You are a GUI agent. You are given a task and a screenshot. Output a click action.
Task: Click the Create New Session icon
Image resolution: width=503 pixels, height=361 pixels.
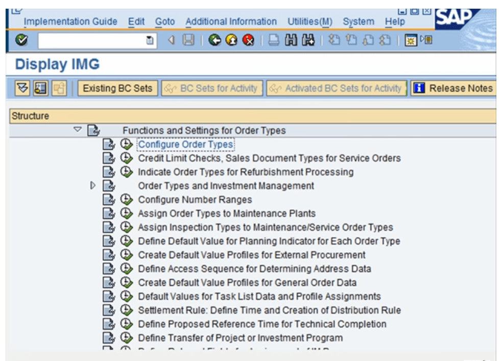411,40
